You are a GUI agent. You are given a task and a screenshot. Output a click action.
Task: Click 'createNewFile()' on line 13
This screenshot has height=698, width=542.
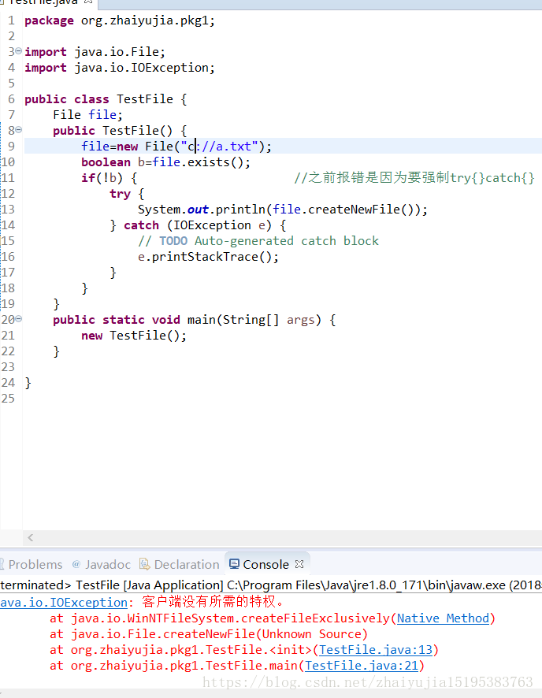pos(363,210)
